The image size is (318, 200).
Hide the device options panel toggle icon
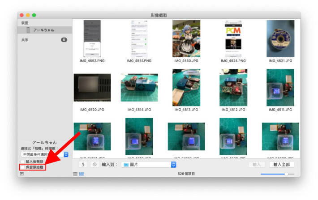[22, 174]
